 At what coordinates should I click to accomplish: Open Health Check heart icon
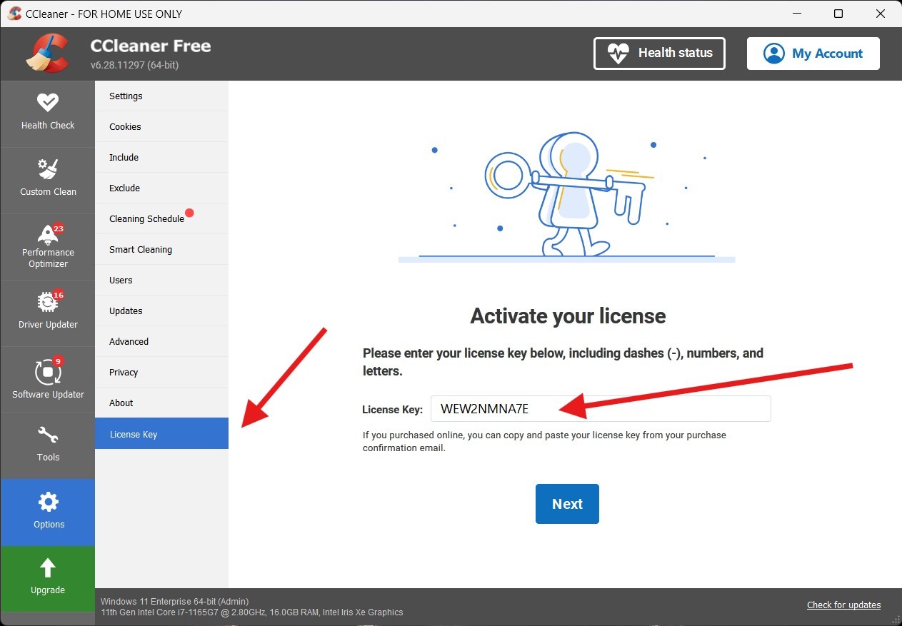[48, 102]
